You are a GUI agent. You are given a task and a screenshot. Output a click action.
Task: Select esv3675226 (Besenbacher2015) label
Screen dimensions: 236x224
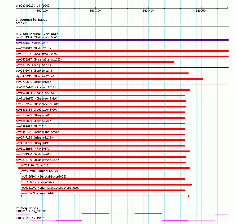point(38,104)
